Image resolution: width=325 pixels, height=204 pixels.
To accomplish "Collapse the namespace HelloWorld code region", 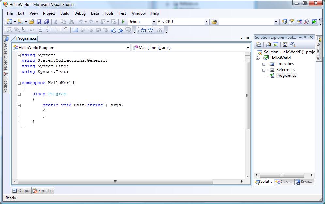I will [19, 83].
